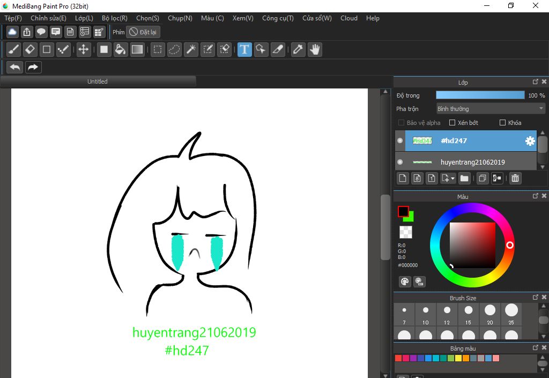Toggle visibility of huyentrang21062019 layer
This screenshot has height=378, width=549.
[x=400, y=162]
